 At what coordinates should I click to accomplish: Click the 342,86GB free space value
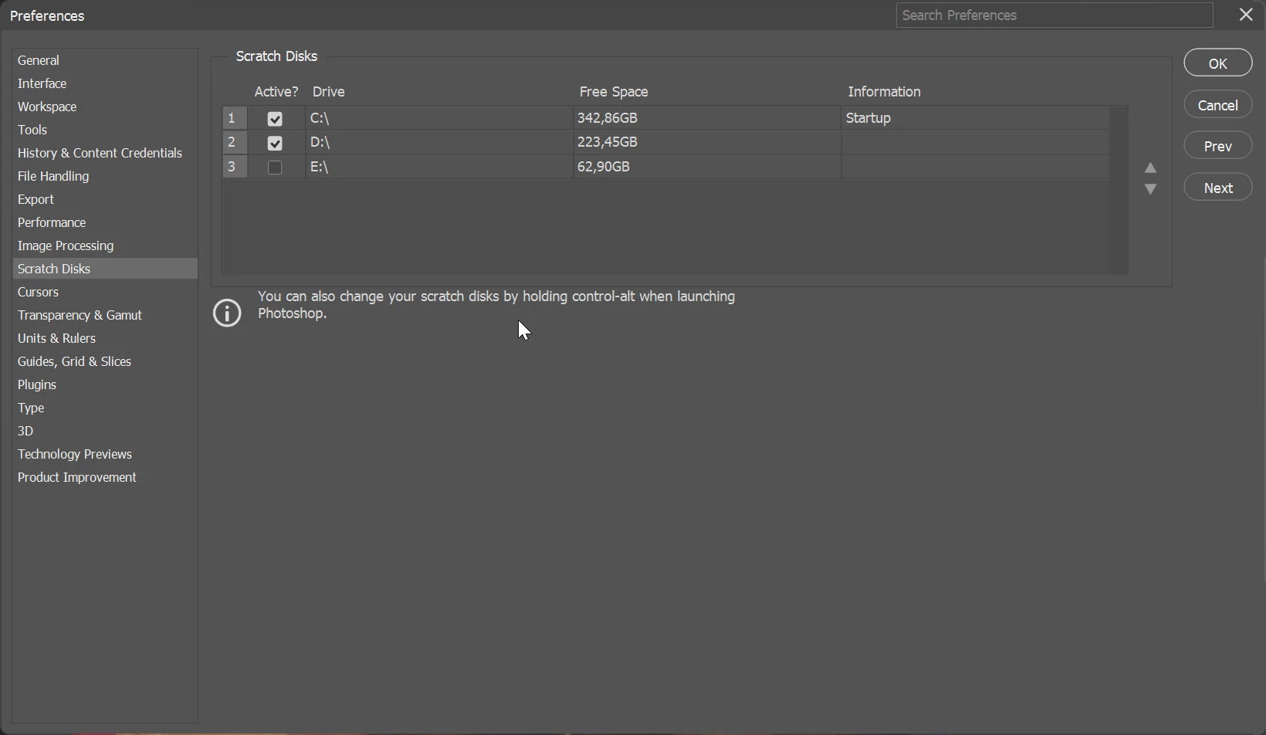tap(608, 118)
